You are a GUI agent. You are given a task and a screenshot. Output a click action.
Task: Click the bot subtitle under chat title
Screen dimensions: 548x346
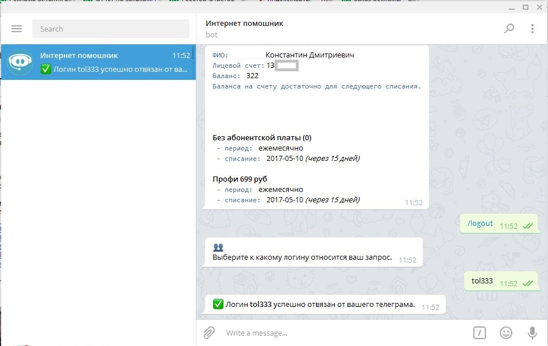pyautogui.click(x=211, y=34)
